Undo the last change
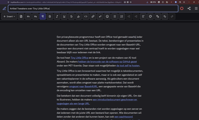Viewport: 199px width, 120px height. click(x=165, y=16)
